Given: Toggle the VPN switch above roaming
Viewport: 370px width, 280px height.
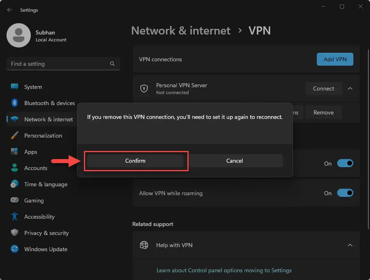Looking at the screenshot, I should pyautogui.click(x=345, y=164).
